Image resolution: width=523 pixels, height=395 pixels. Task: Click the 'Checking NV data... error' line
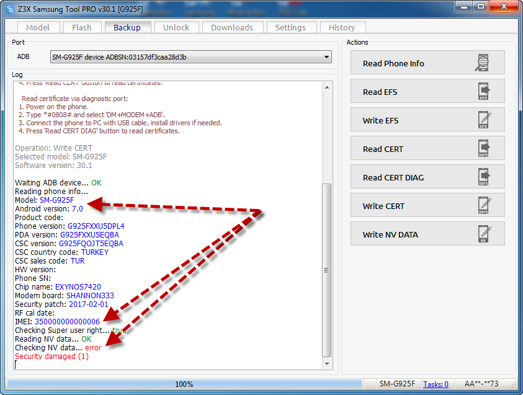point(58,348)
